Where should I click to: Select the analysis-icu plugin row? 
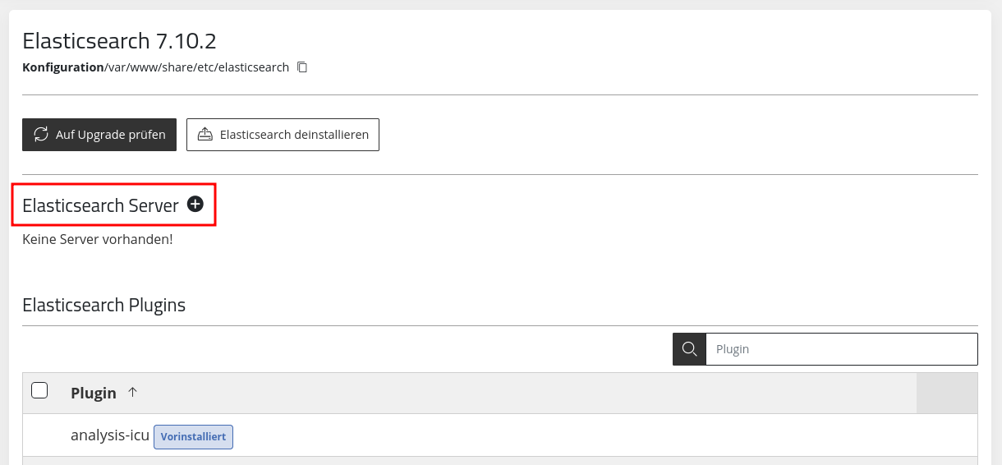(500, 435)
